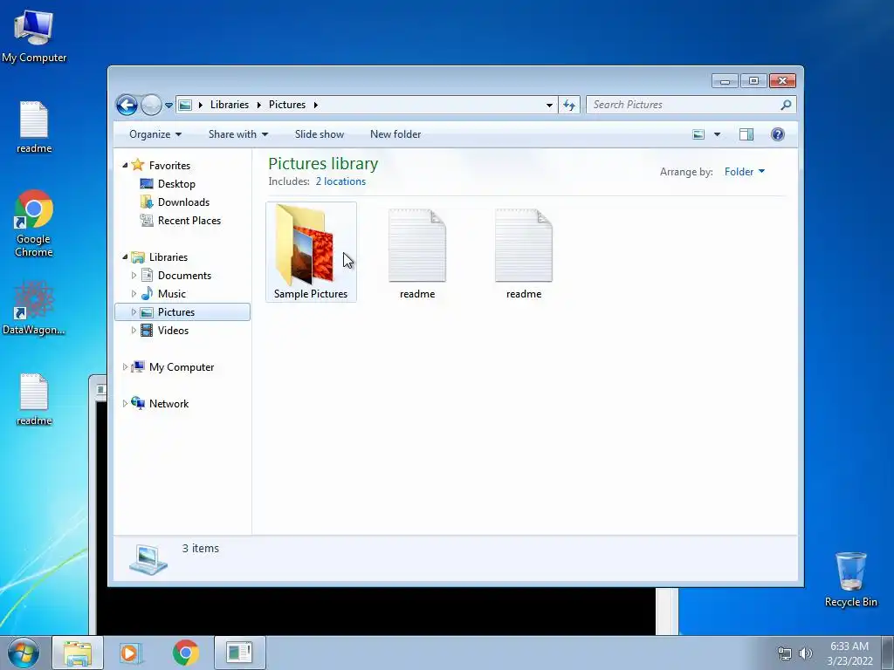The width and height of the screenshot is (894, 670).
Task: Select the Videos library
Action: pos(173,331)
